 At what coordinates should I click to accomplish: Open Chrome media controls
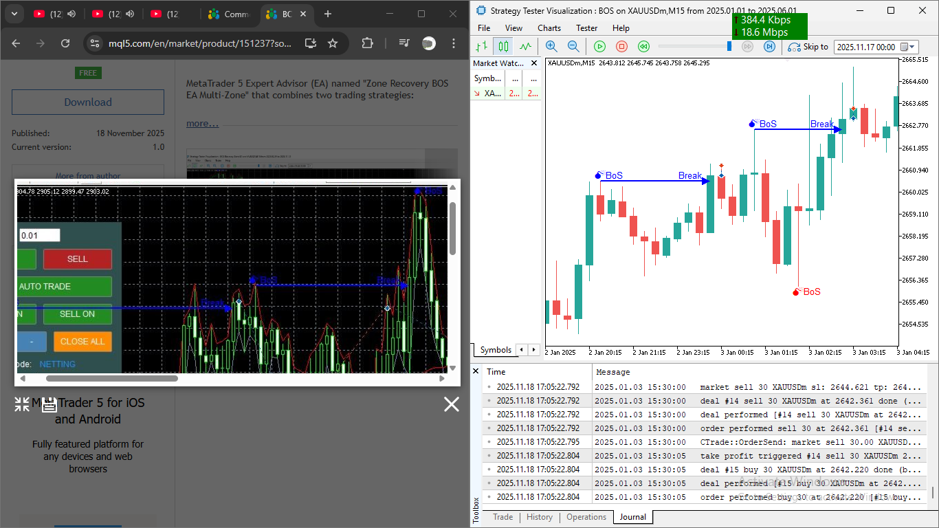coord(404,43)
